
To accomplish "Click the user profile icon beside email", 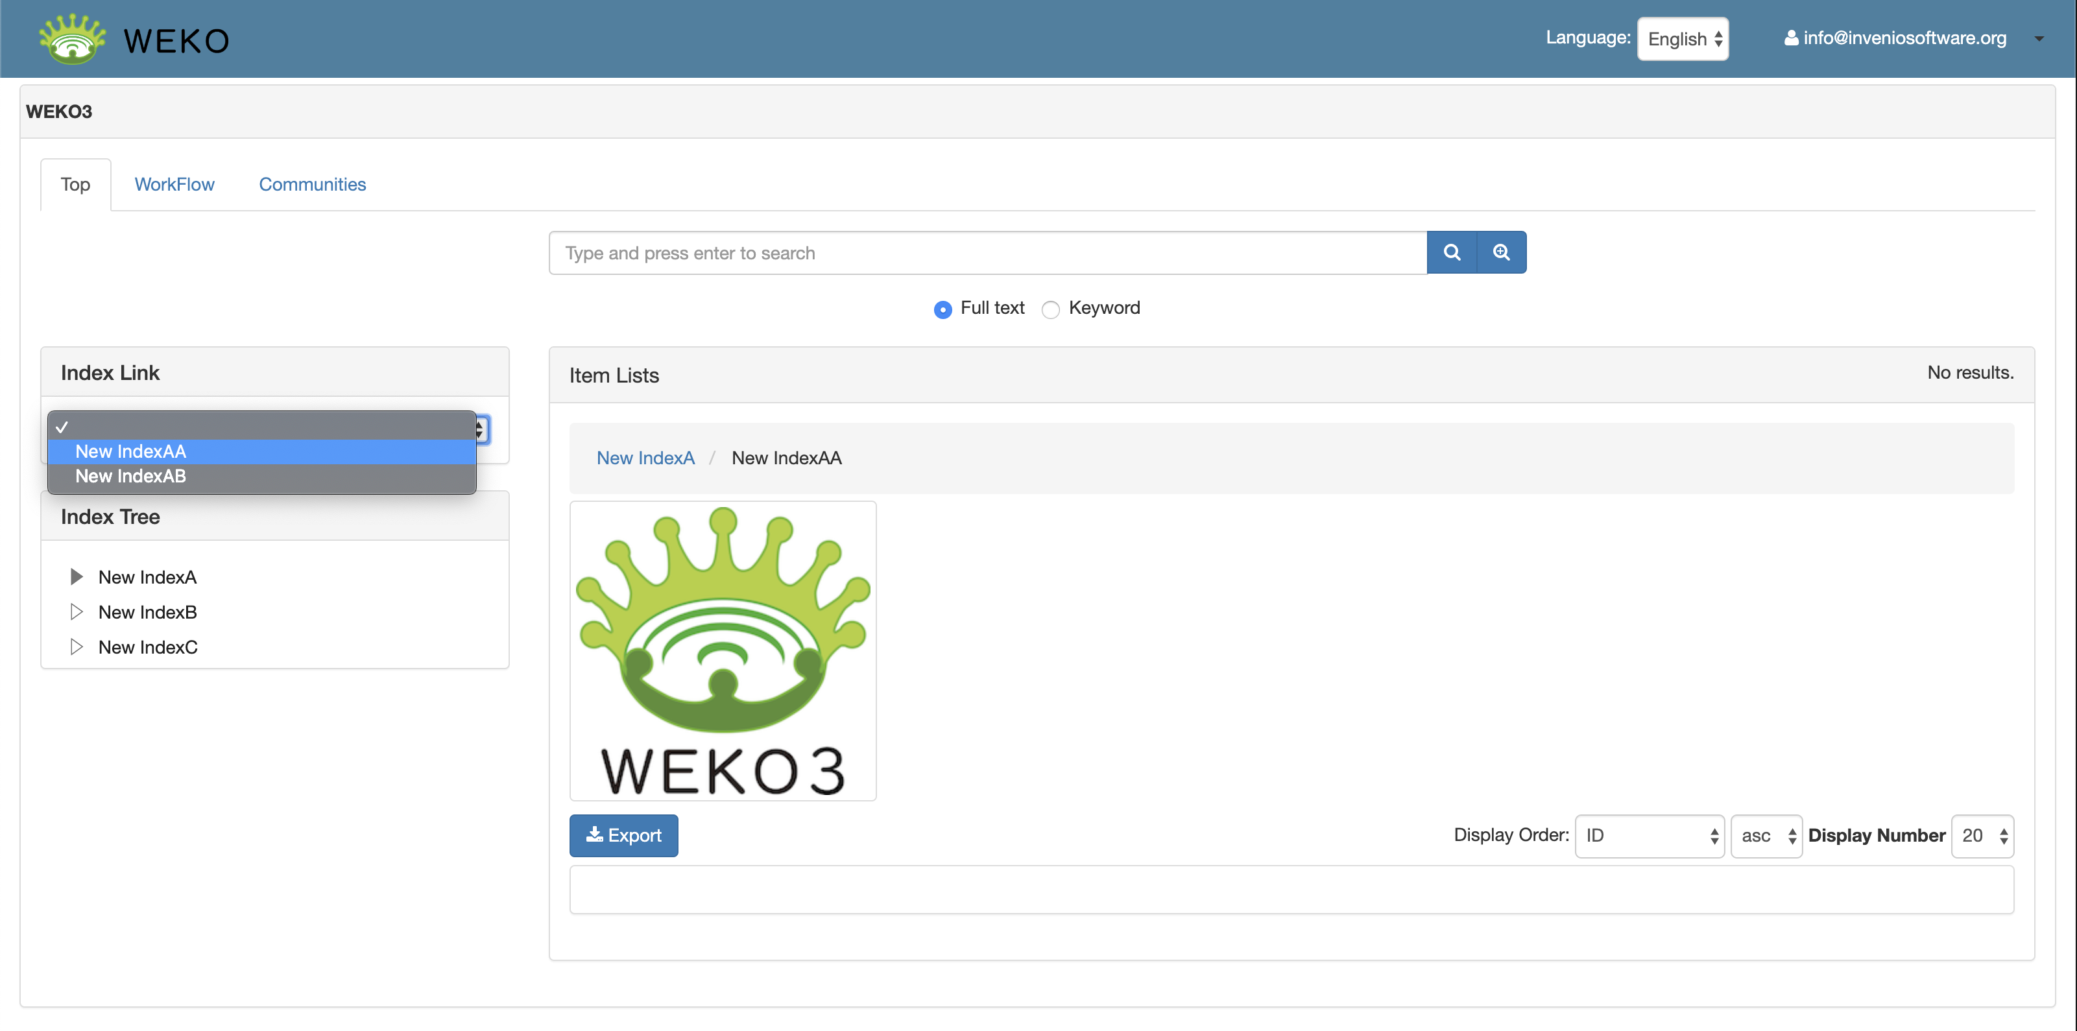I will (1791, 38).
